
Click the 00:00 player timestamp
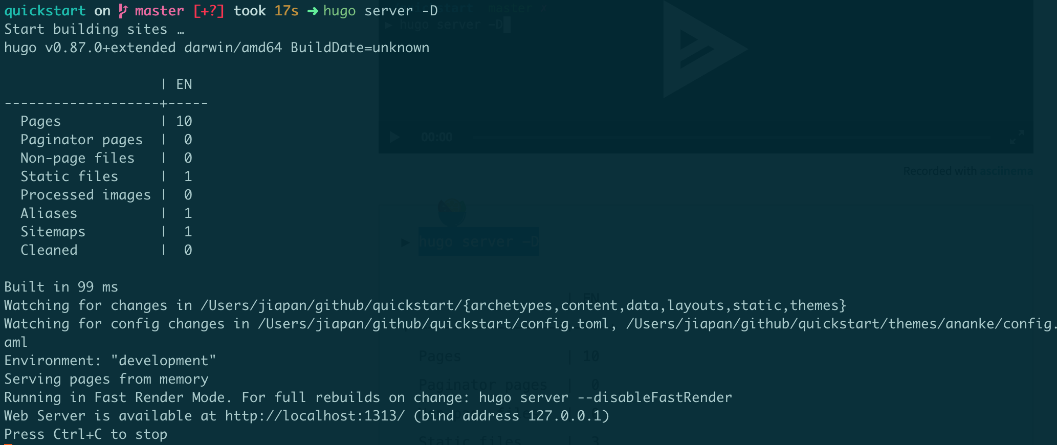[x=436, y=137]
